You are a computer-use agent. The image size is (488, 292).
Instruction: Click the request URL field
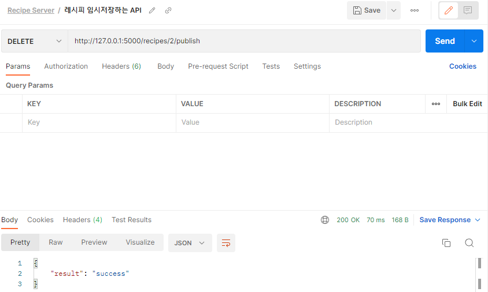click(x=245, y=41)
